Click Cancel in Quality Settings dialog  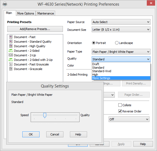coord(55,134)
